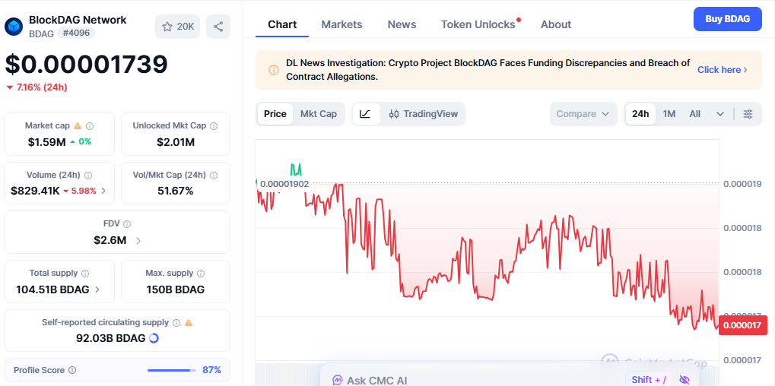Click the Buy BDAG button

[728, 19]
